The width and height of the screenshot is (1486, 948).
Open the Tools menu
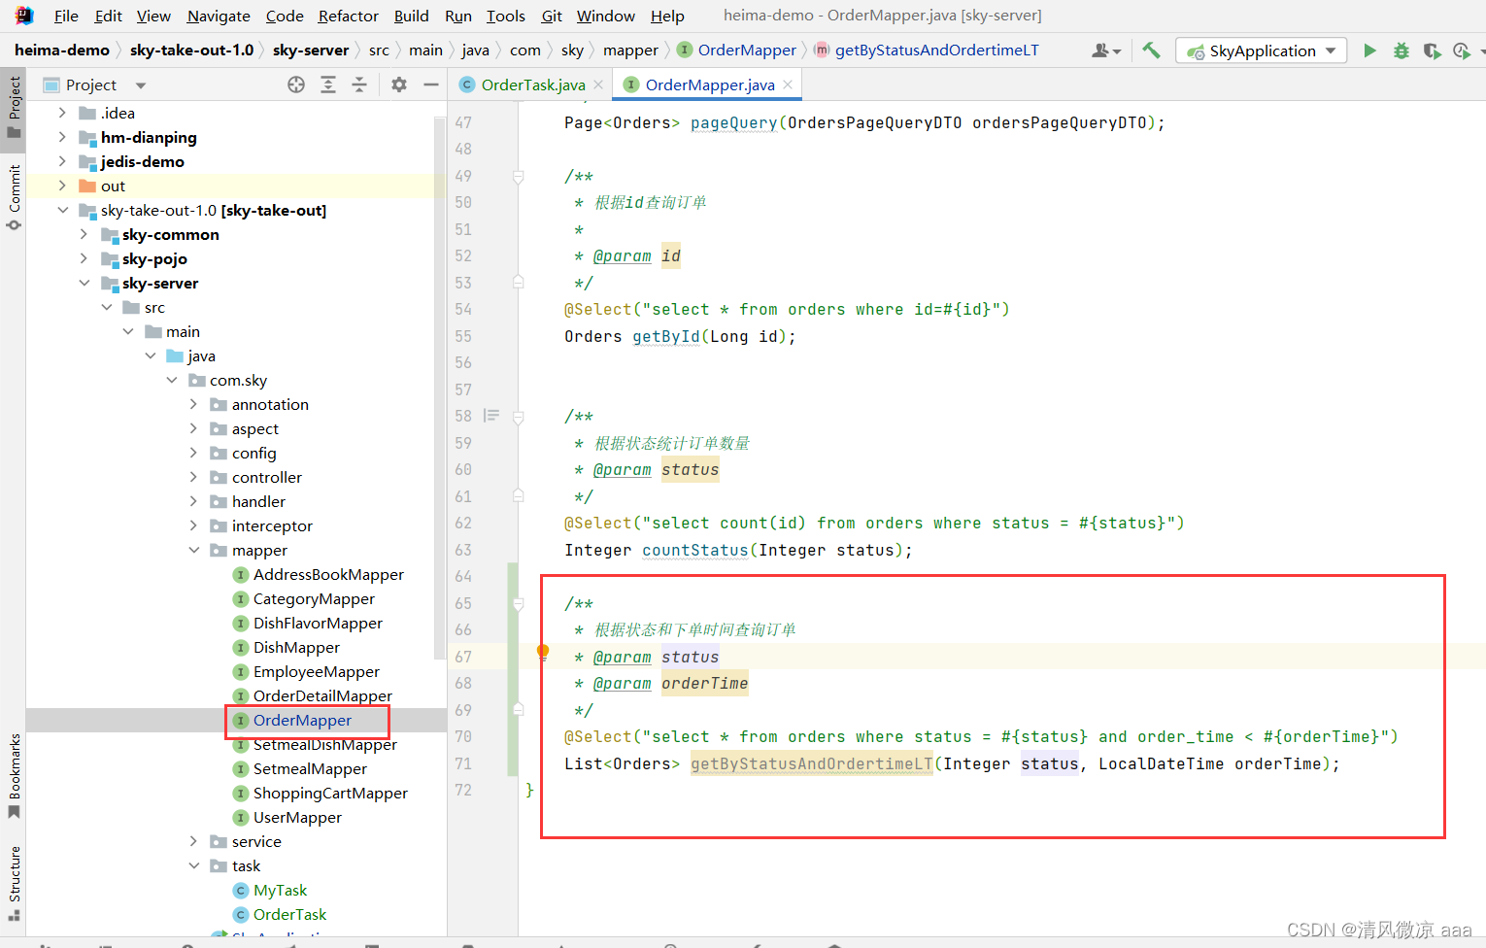505,16
